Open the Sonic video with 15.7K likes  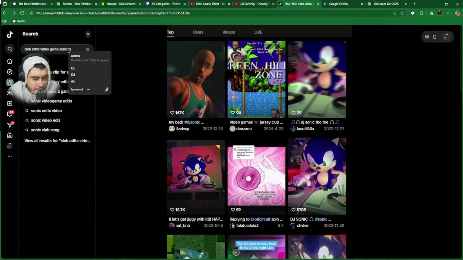point(196,177)
